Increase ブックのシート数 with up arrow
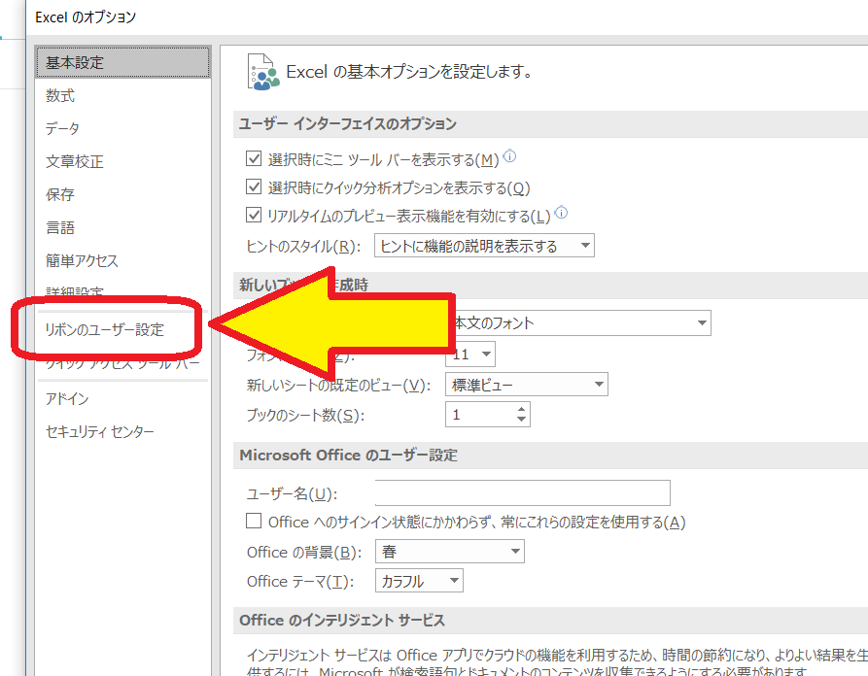 click(521, 410)
